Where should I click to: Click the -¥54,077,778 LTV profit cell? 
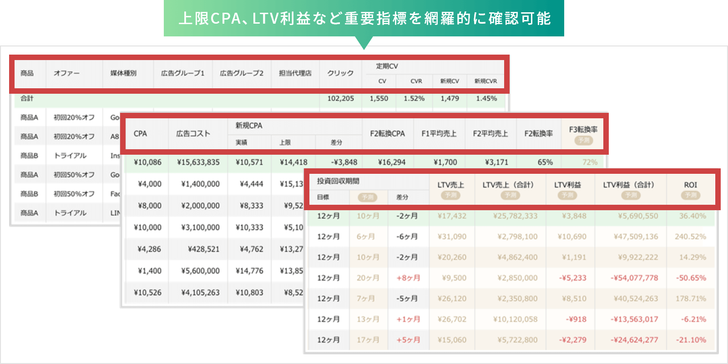point(634,278)
